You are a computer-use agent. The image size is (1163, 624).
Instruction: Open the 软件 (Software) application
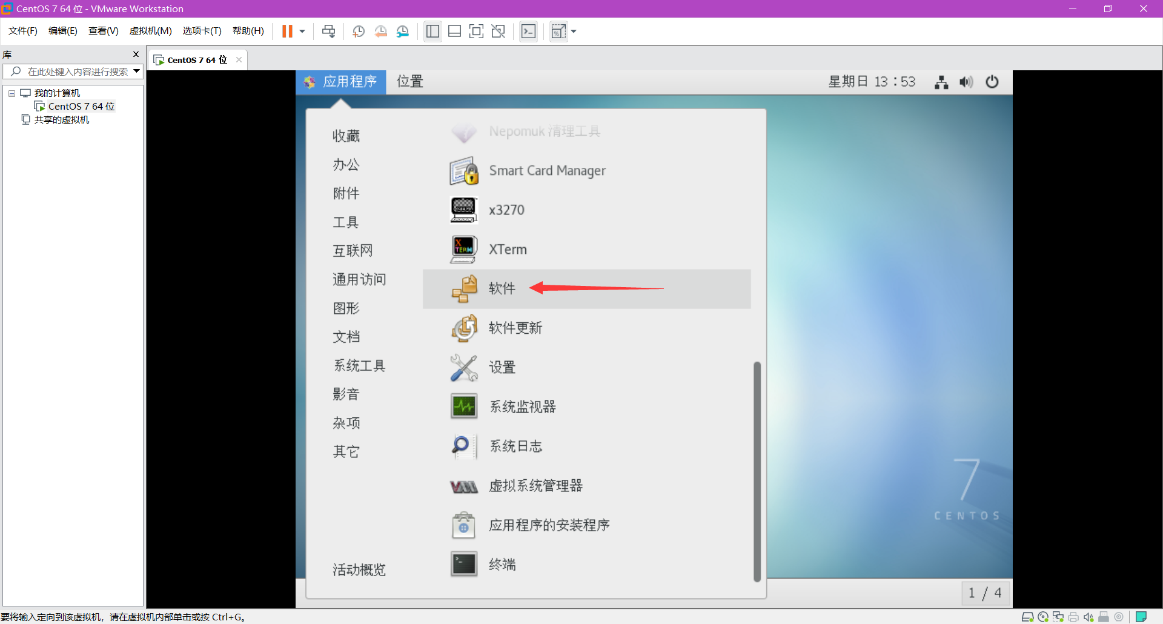pyautogui.click(x=502, y=289)
